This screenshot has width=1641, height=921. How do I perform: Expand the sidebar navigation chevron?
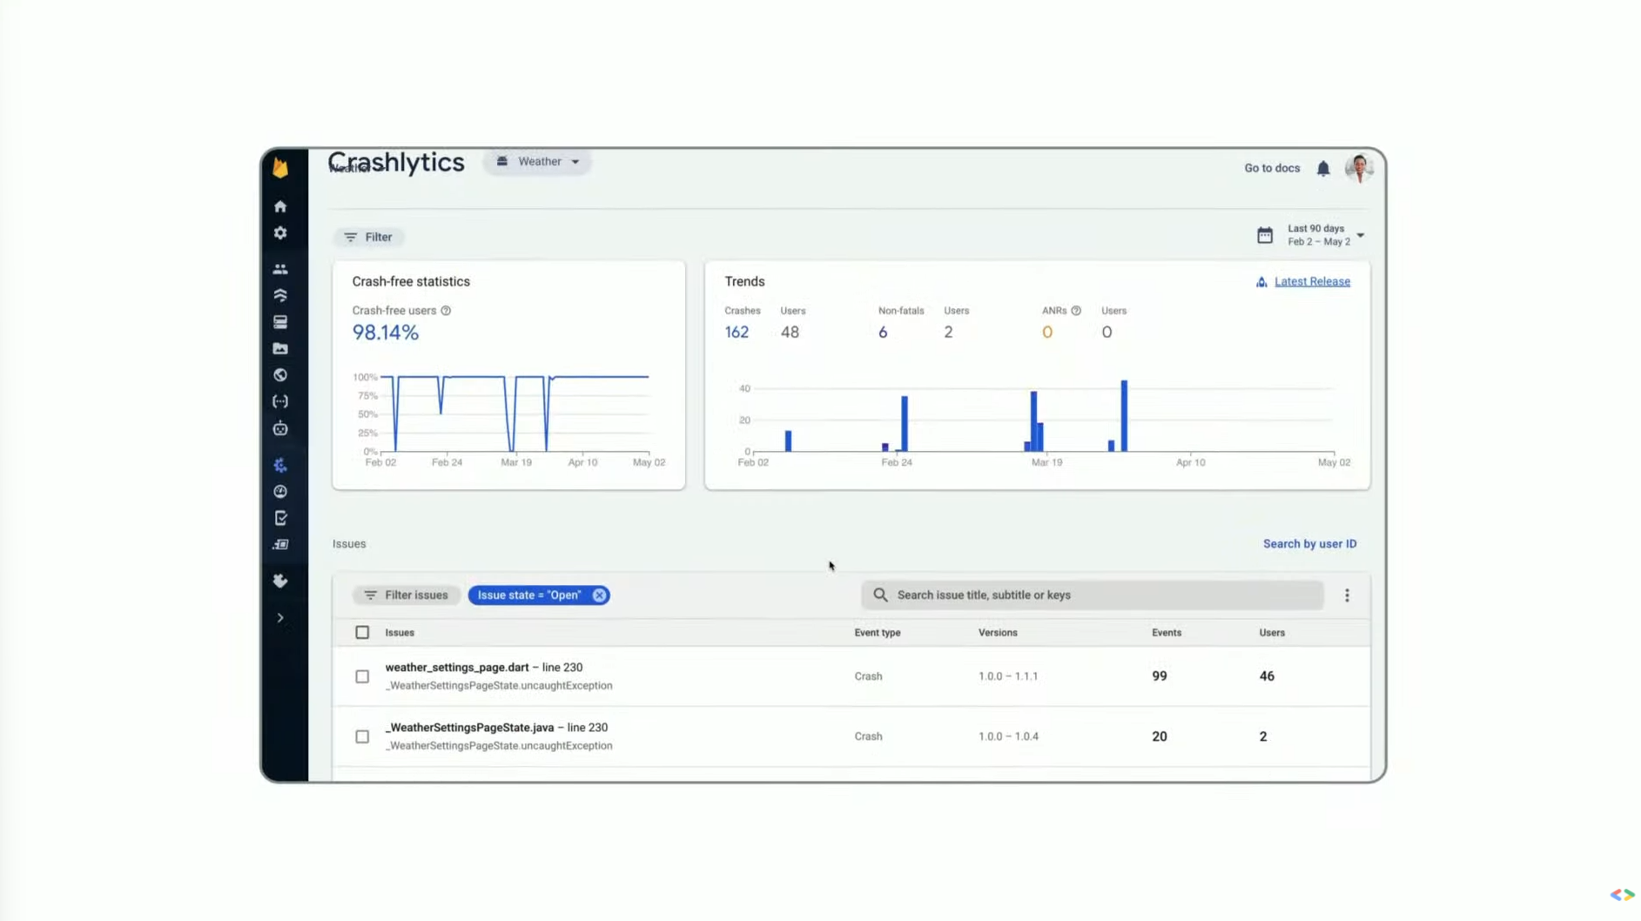point(280,618)
